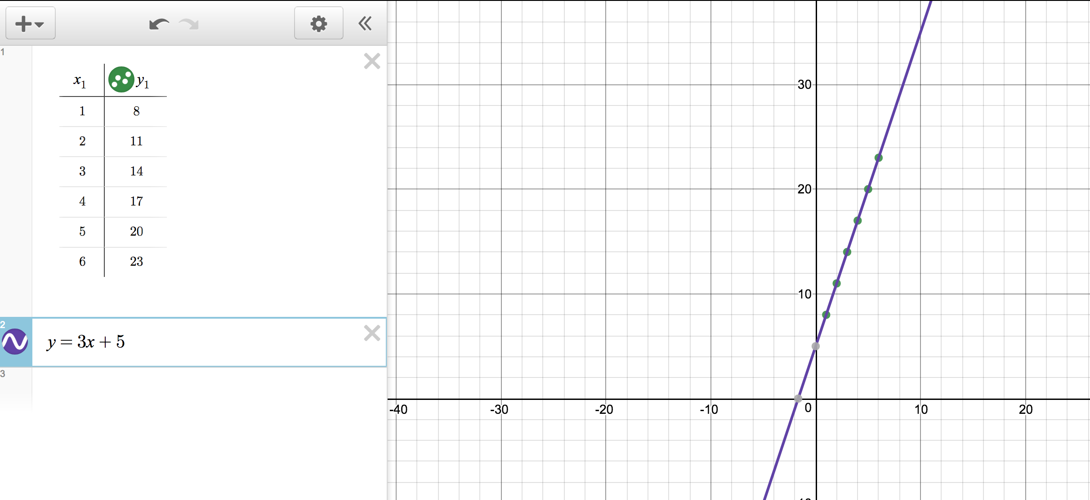Edit the y1 value 14 cell
Viewport: 1090px width, 500px height.
point(136,171)
